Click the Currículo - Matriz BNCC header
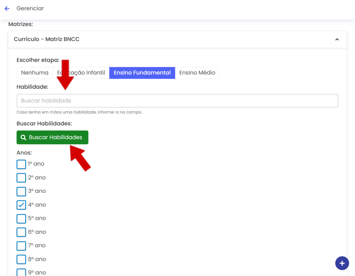 [x=47, y=39]
